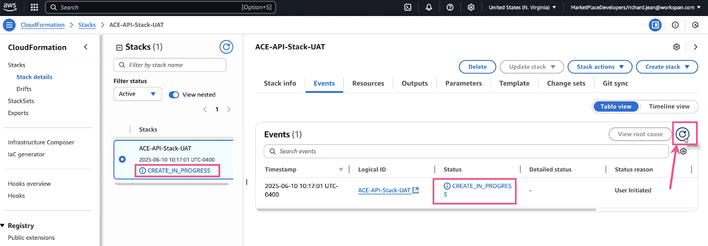Click the Delete button
The image size is (708, 246).
[477, 67]
